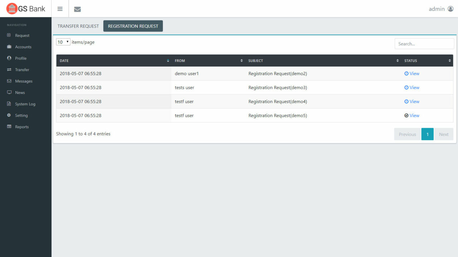
Task: Click the hamburger menu icon to collapse navigation
Action: pyautogui.click(x=60, y=9)
